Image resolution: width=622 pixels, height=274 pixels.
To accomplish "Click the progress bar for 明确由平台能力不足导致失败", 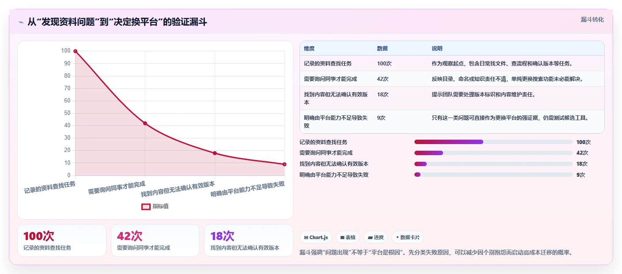I will coord(493,175).
